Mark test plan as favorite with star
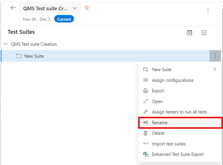 (87, 8)
